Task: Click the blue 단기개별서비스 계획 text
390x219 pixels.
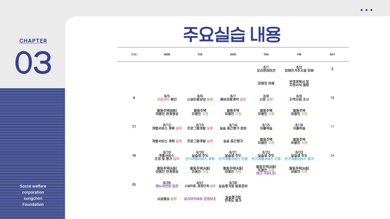Action: pos(200,159)
